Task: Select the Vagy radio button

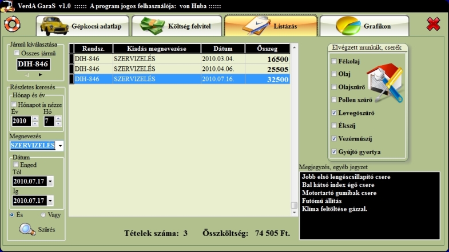Action: coord(43,215)
